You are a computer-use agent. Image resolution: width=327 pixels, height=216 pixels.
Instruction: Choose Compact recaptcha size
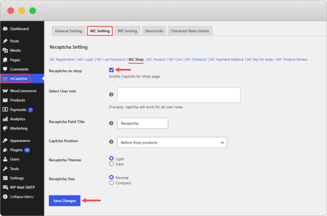111,183
